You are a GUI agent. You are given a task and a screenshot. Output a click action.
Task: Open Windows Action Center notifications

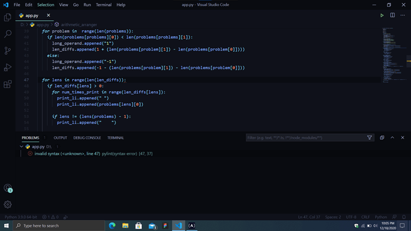point(402,226)
